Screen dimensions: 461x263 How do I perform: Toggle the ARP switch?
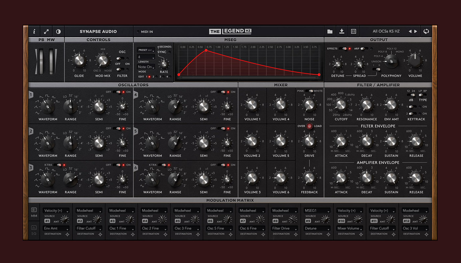pos(365,49)
